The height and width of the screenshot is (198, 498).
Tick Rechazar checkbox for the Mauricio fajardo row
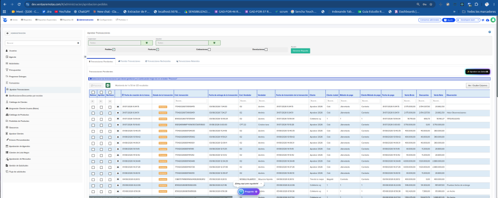(110, 180)
